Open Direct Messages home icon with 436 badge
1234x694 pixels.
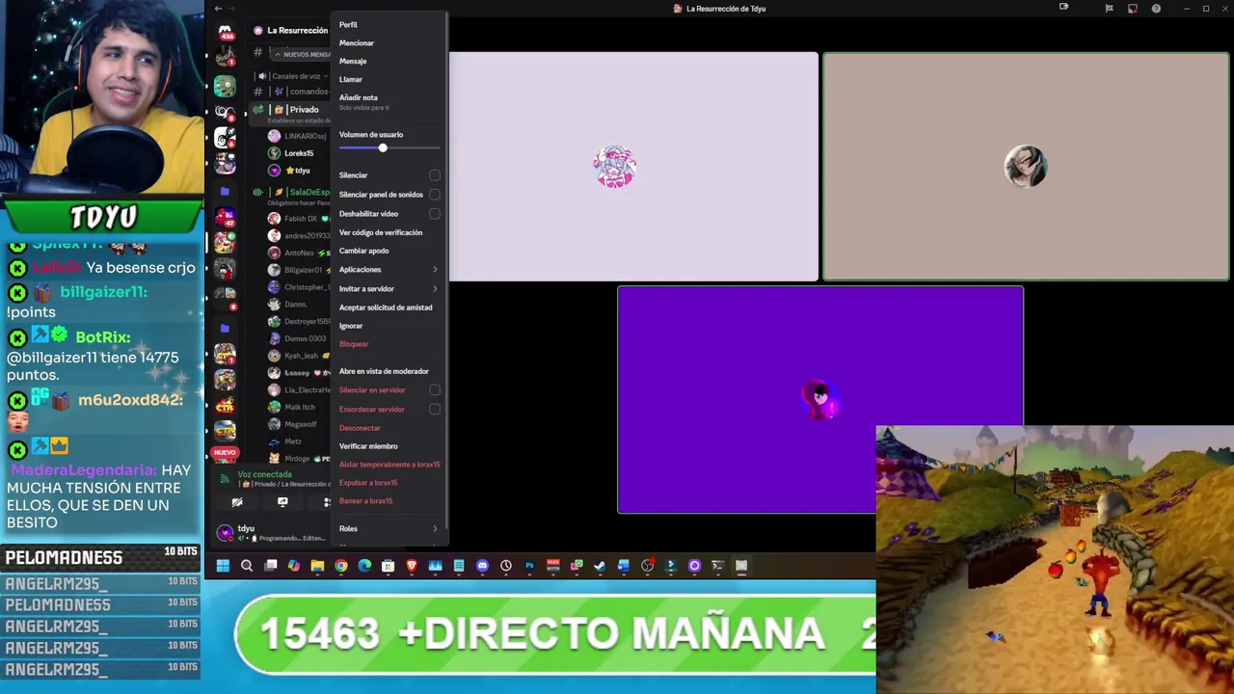click(x=225, y=34)
